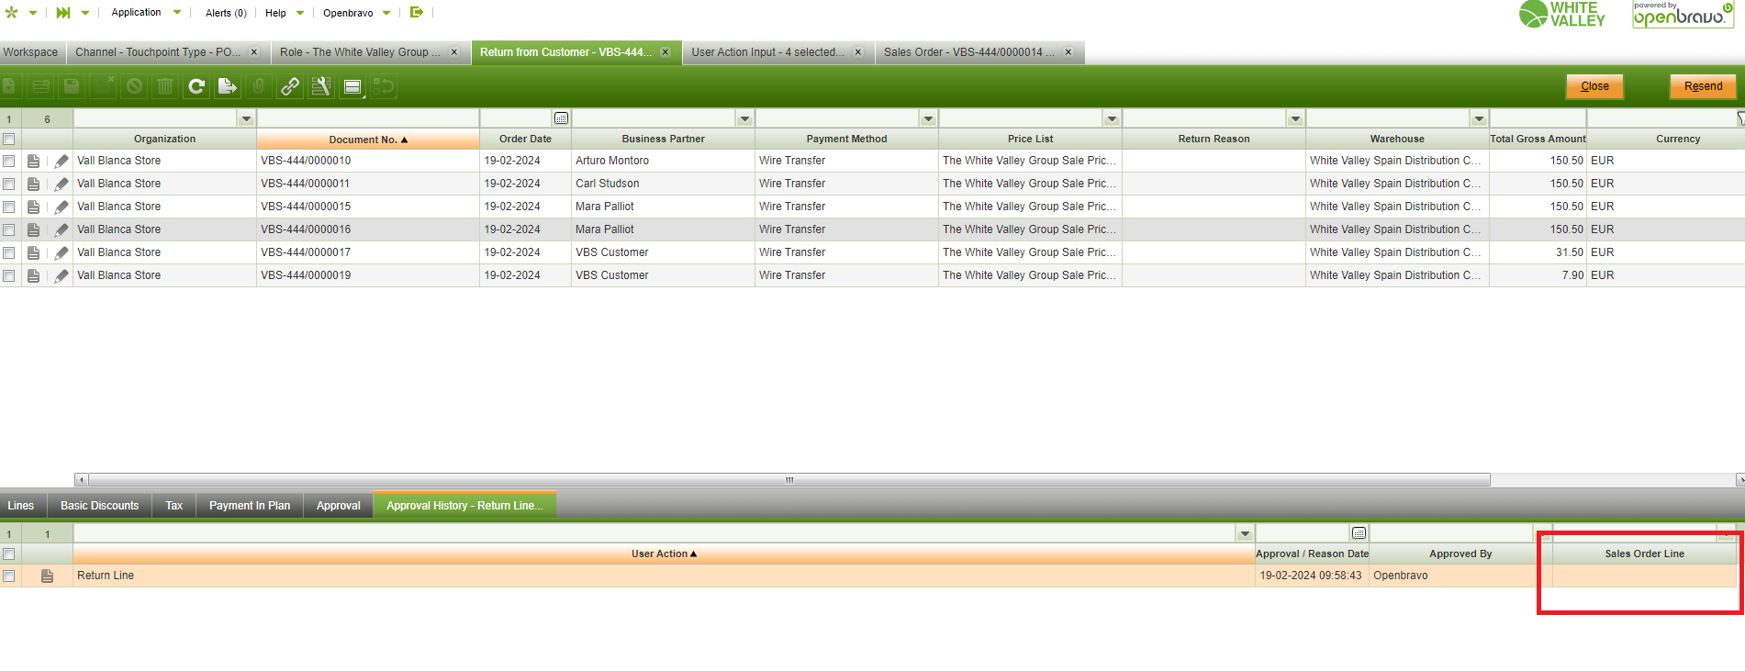Screen dimensions: 1745x671
Task: Close the User Action Input tab
Action: point(858,52)
